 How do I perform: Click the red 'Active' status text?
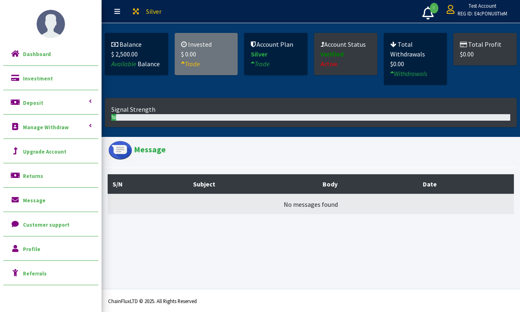click(329, 64)
